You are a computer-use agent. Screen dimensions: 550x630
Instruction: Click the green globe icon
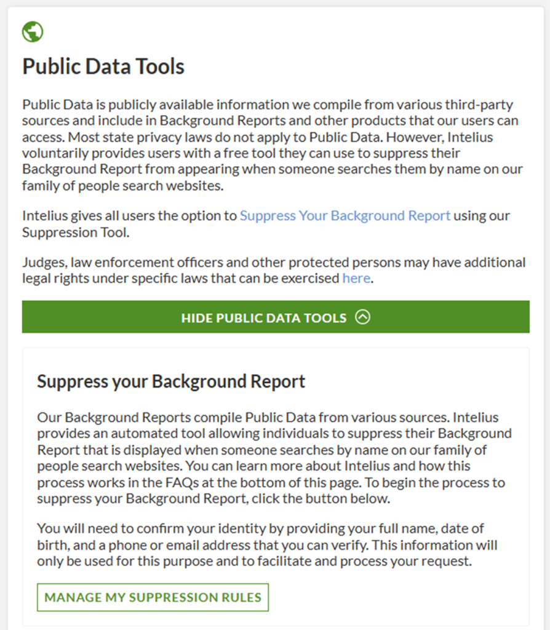pos(33,31)
